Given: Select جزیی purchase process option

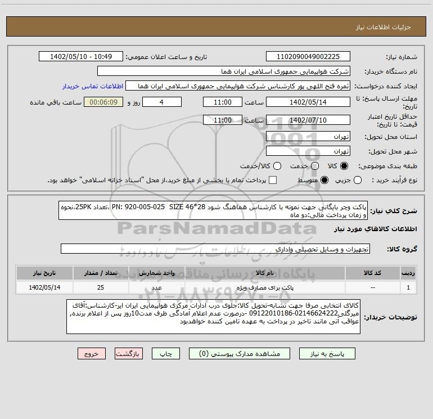Looking at the screenshot, I should pos(375,180).
